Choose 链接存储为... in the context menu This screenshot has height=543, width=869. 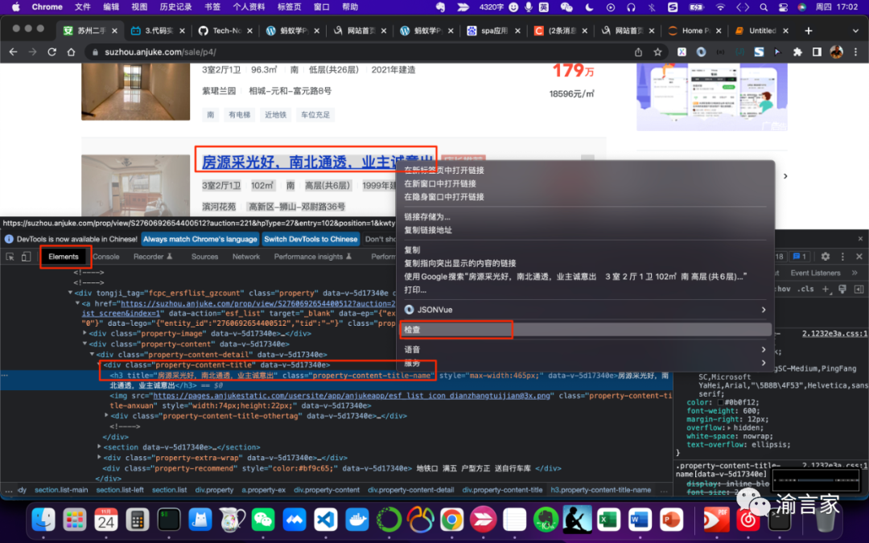[x=585, y=216]
